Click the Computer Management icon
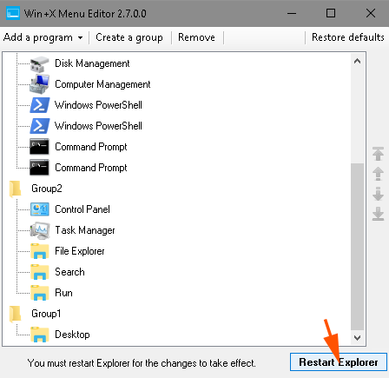The image size is (389, 378). pos(40,84)
